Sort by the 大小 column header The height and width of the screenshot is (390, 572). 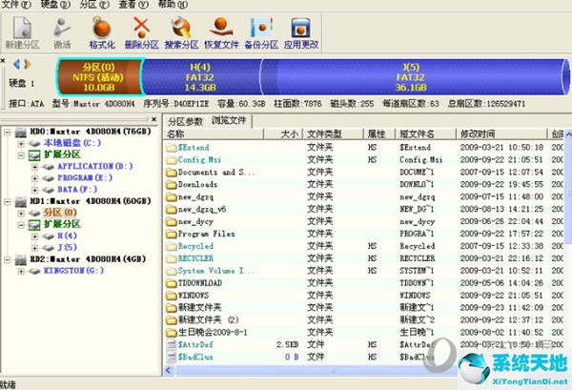point(283,133)
